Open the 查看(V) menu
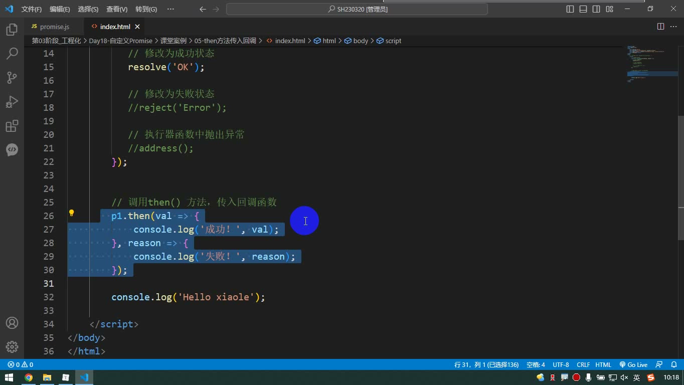 click(x=117, y=9)
